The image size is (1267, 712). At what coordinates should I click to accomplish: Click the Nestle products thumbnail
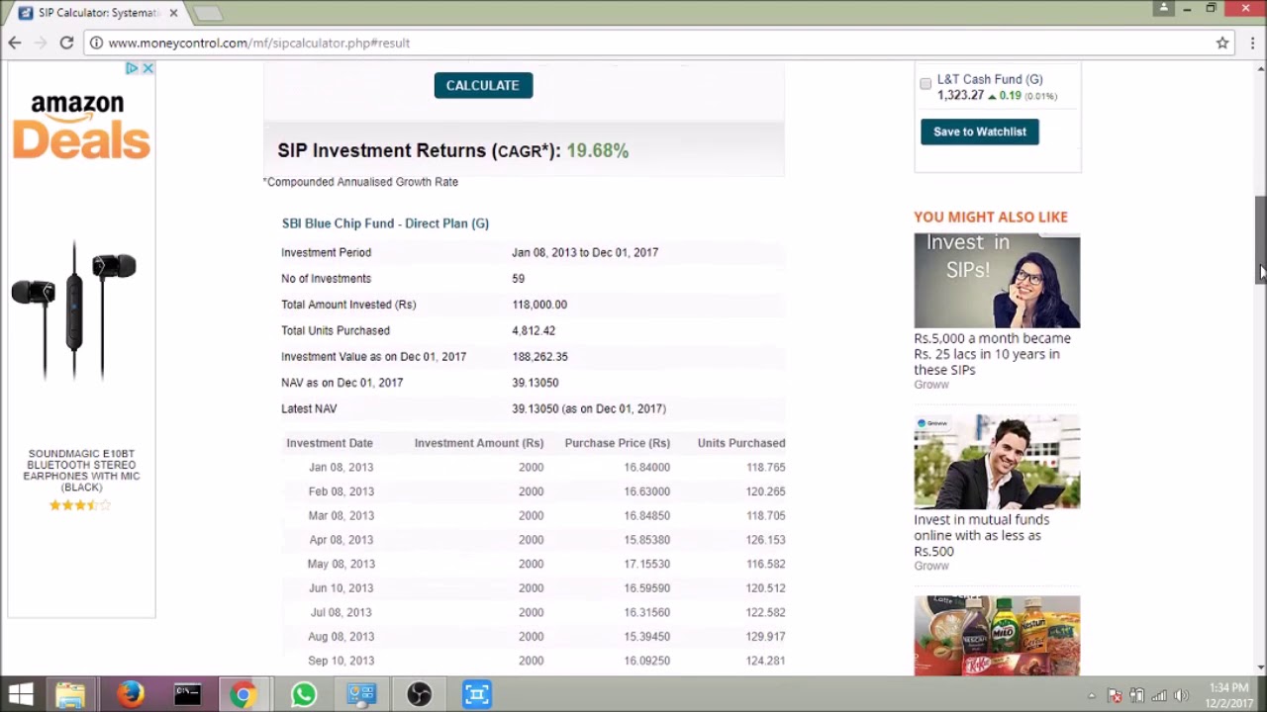pyautogui.click(x=997, y=635)
